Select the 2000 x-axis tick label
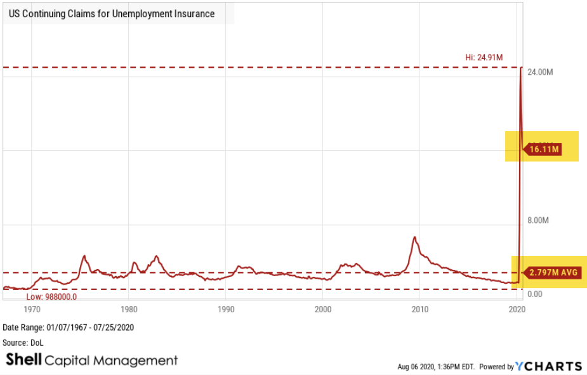Image resolution: width=587 pixels, height=375 pixels. tap(323, 309)
